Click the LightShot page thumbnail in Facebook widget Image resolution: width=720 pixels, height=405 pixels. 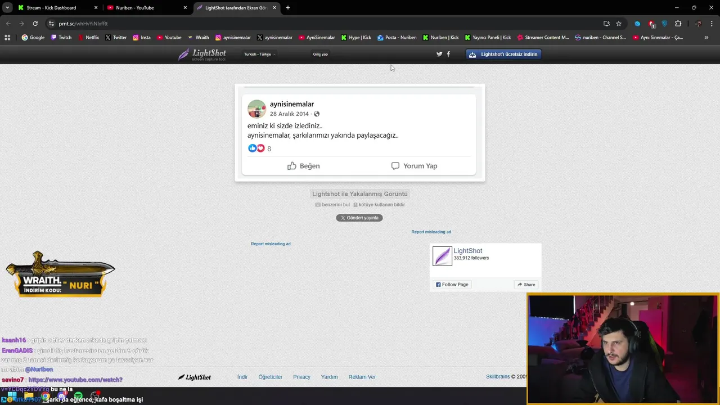[x=442, y=256]
